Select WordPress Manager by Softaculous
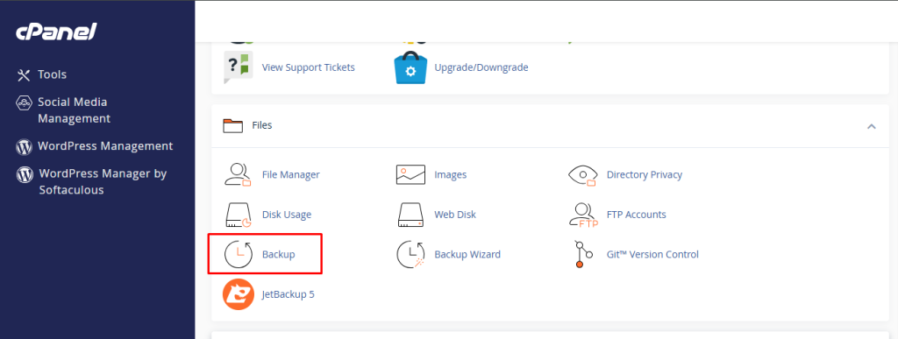The height and width of the screenshot is (339, 898). 103,181
